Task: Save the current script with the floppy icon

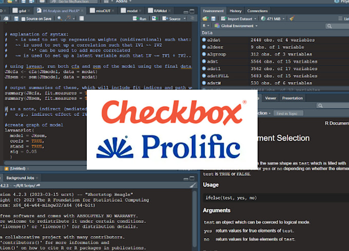Action: tap(16, 18)
